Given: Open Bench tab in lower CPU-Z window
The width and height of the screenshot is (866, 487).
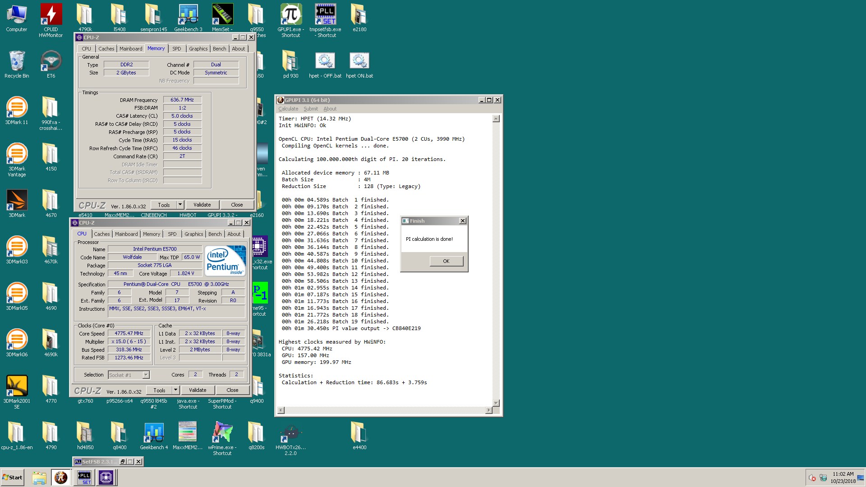Looking at the screenshot, I should pyautogui.click(x=215, y=234).
